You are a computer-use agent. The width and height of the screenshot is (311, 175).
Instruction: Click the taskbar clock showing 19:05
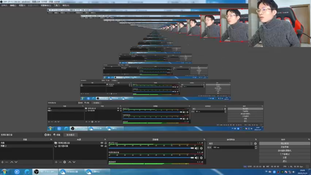[302, 172]
